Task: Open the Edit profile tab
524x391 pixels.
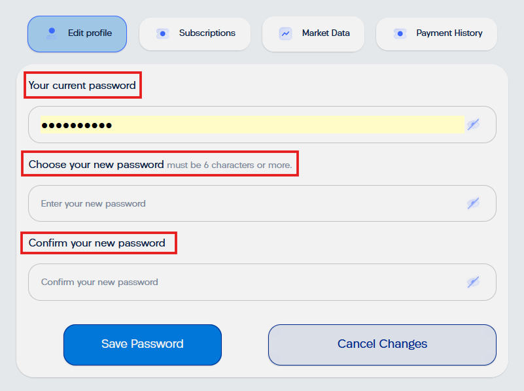Action: [x=77, y=34]
